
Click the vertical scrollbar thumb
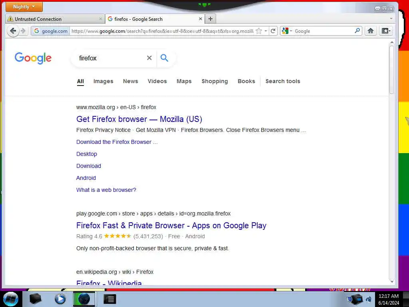tap(391, 69)
